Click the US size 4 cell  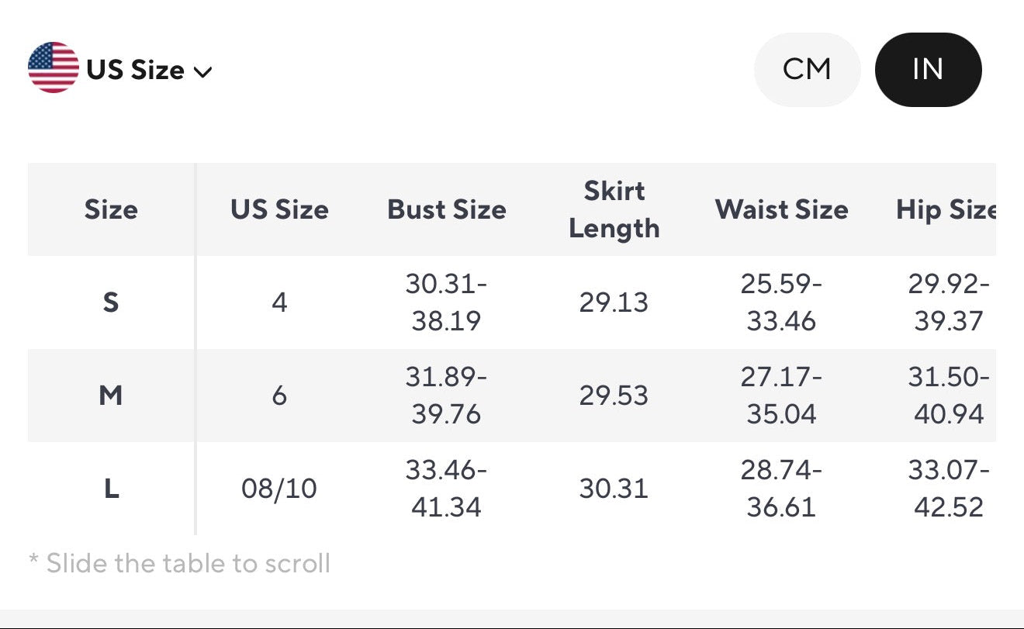[279, 302]
